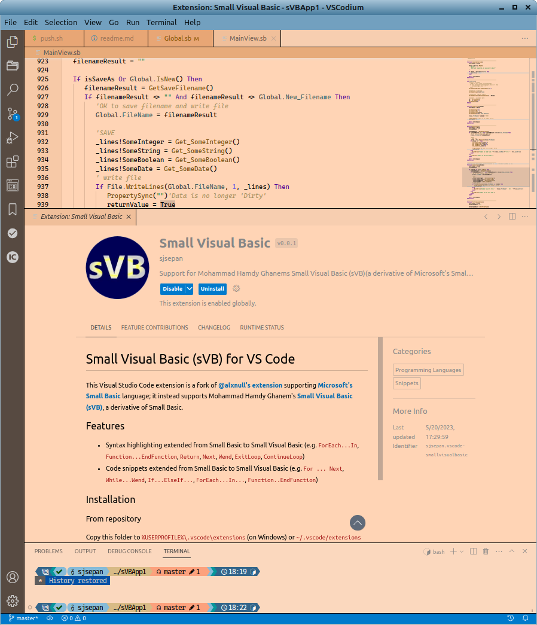Click the notifications bell in the status bar
537x625 pixels.
pyautogui.click(x=525, y=618)
